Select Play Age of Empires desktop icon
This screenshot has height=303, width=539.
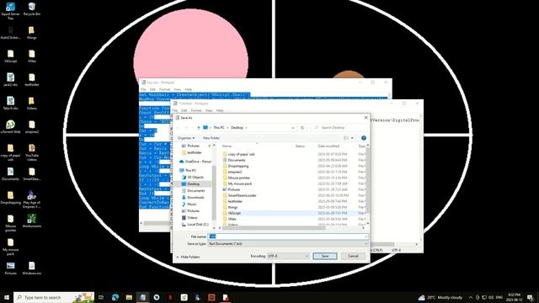(32, 199)
